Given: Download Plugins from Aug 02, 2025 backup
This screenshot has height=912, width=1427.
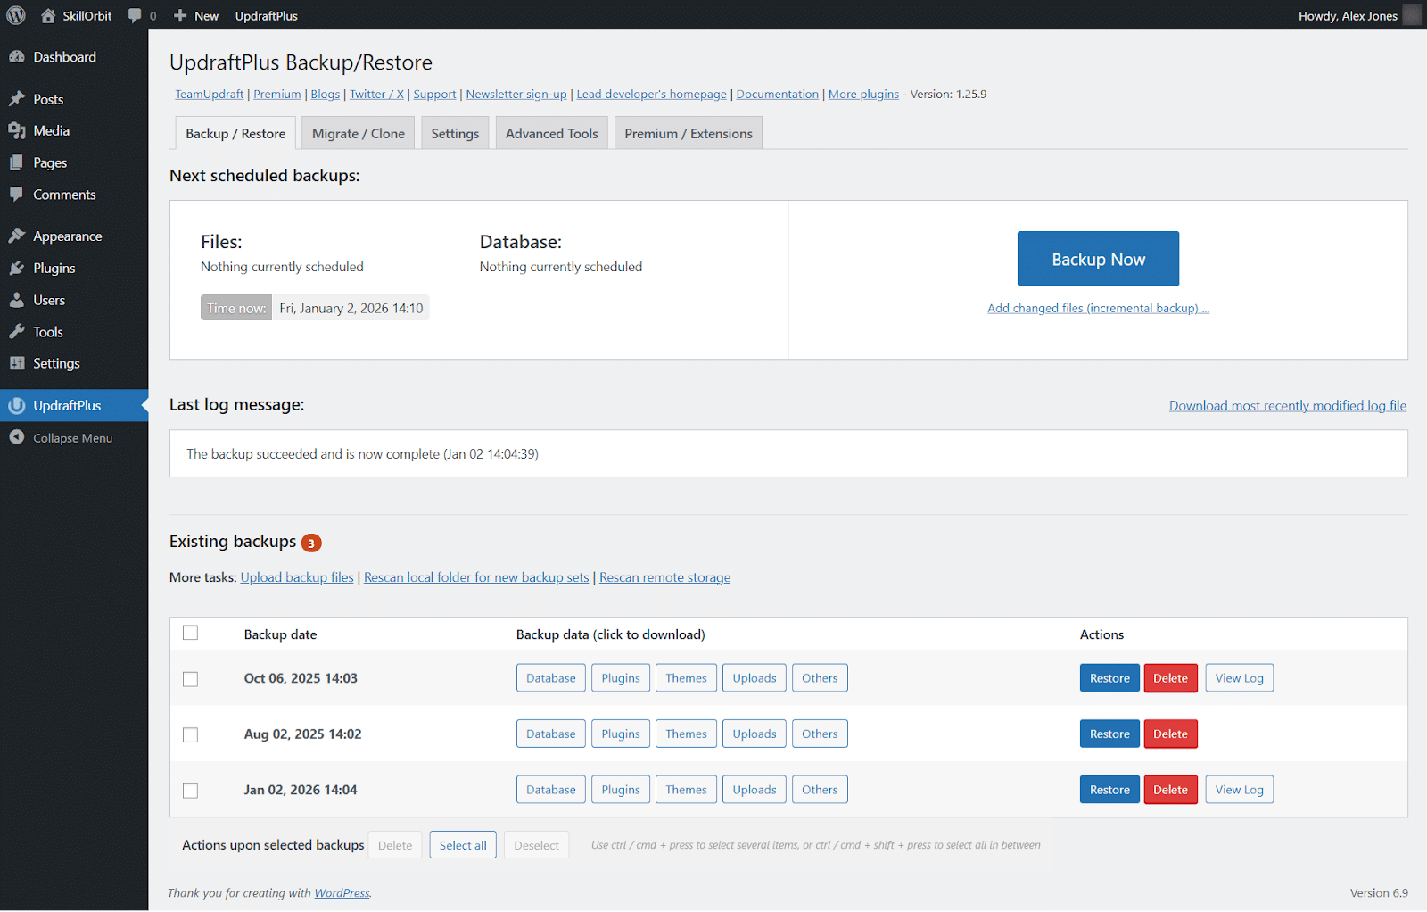Looking at the screenshot, I should [621, 734].
